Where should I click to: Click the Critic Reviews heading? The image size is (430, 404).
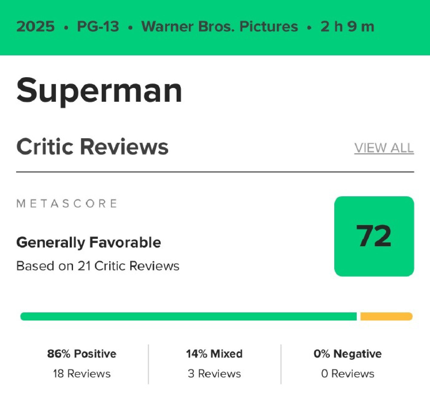point(92,147)
